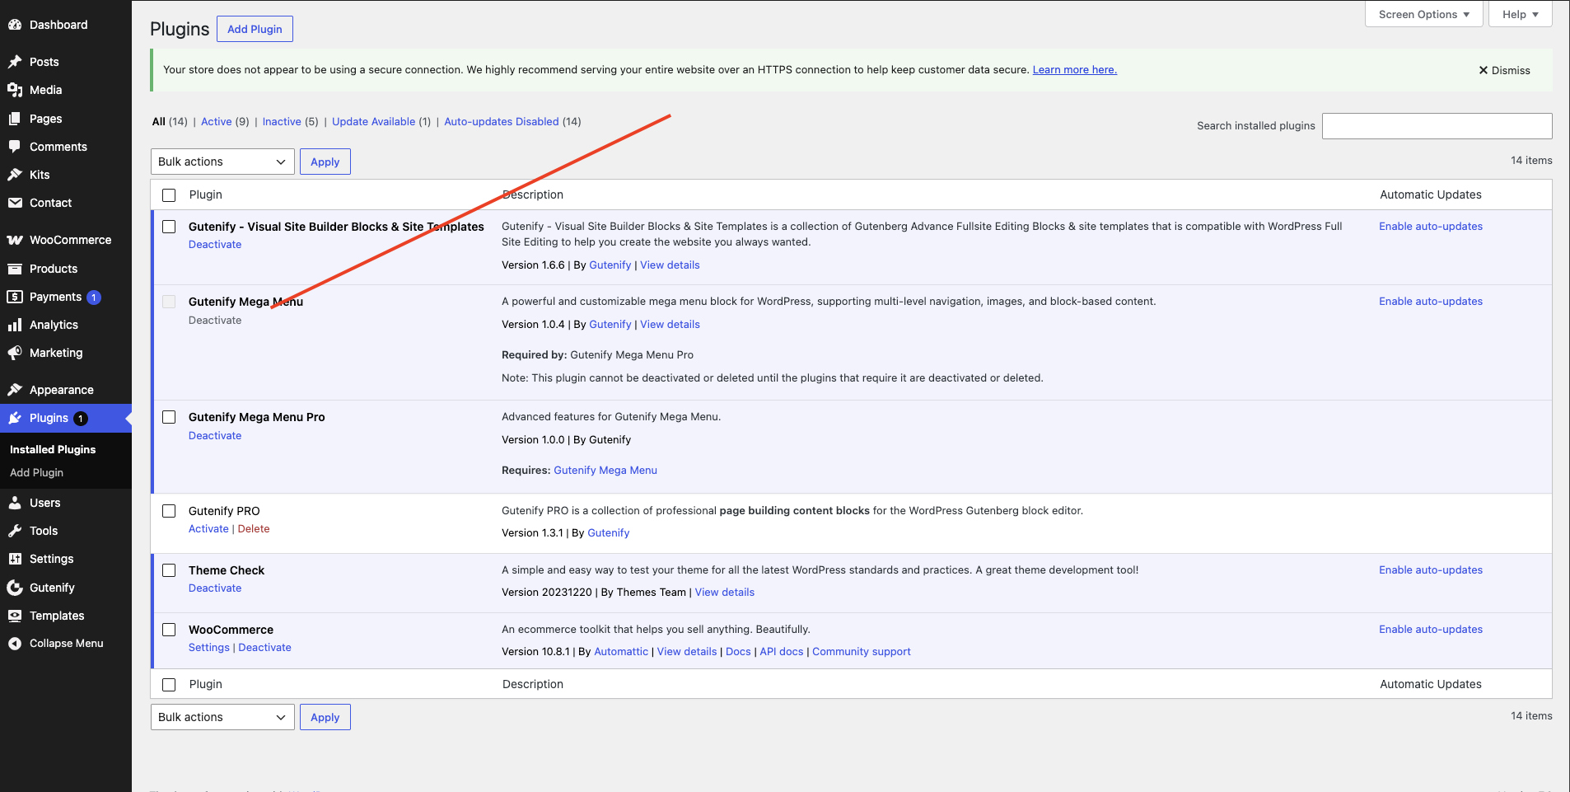Open WooCommerce Community support link

[862, 651]
